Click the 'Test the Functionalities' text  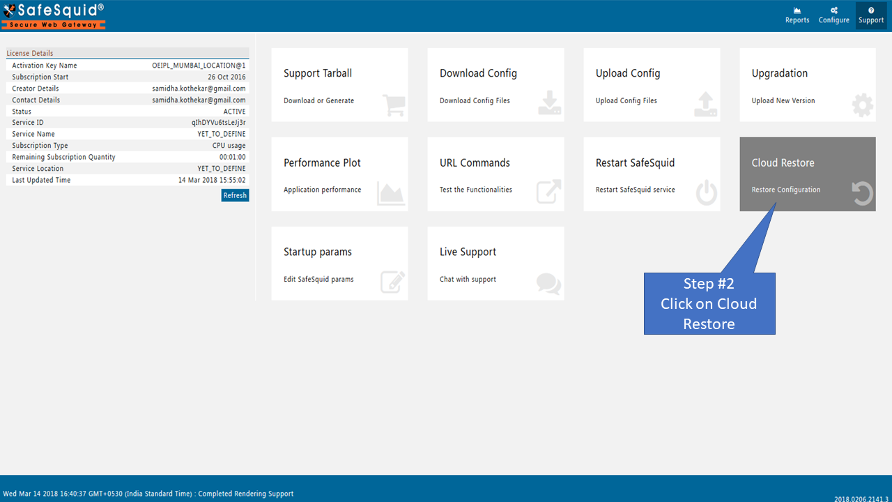click(476, 190)
